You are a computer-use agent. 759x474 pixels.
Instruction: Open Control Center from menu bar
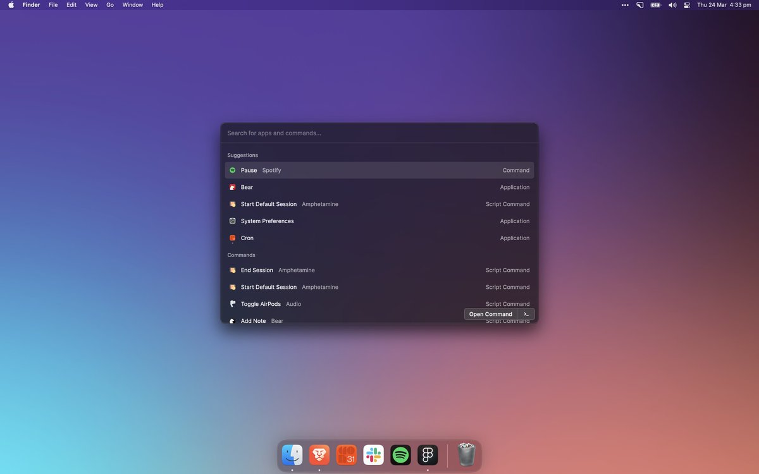(x=687, y=5)
